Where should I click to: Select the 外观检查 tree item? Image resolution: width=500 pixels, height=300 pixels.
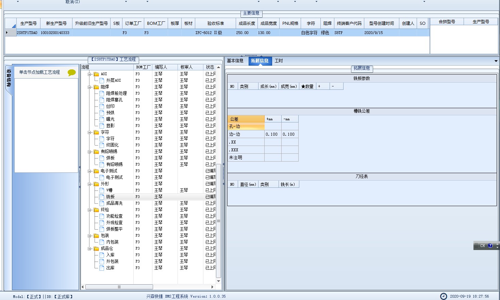coord(114,222)
